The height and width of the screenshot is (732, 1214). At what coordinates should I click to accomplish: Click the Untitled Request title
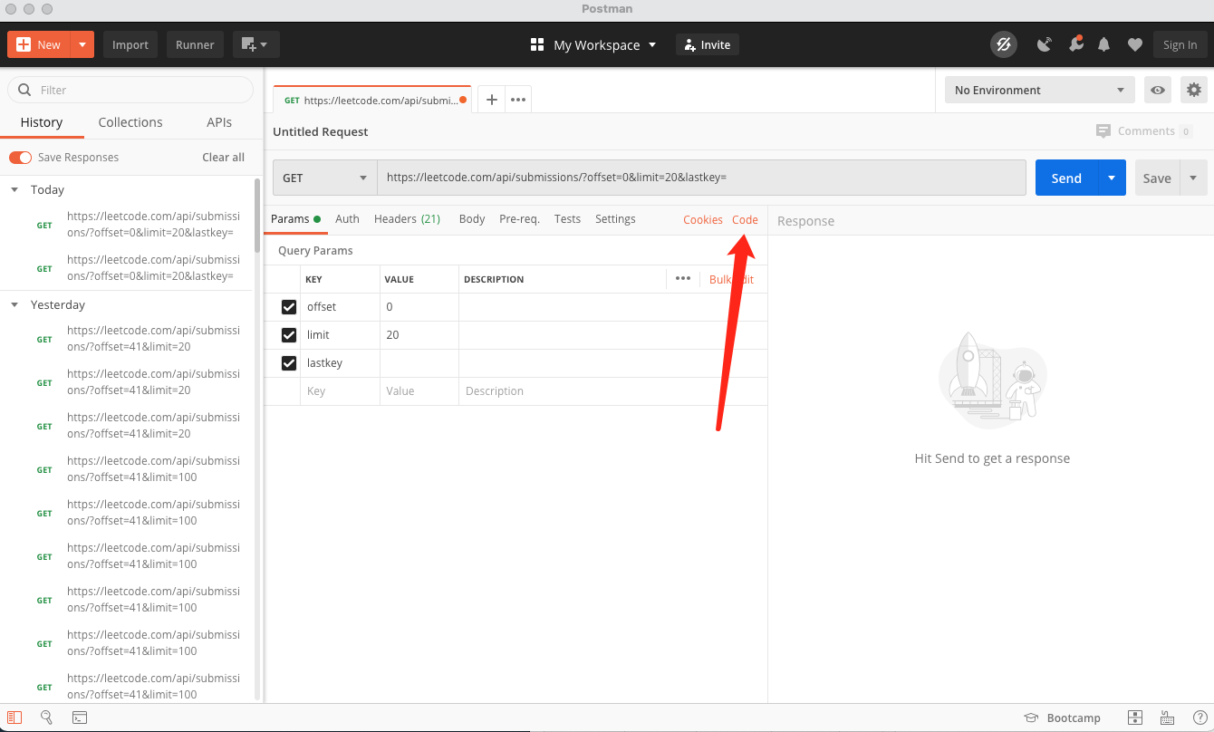coord(321,132)
